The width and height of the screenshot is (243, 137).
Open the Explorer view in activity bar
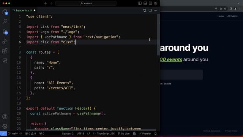5,12
